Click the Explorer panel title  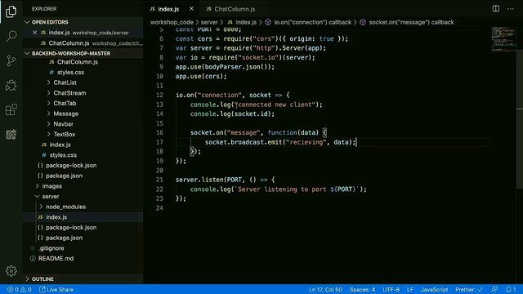44,9
